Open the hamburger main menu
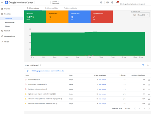The height and width of the screenshot is (114, 151). click(2, 2)
